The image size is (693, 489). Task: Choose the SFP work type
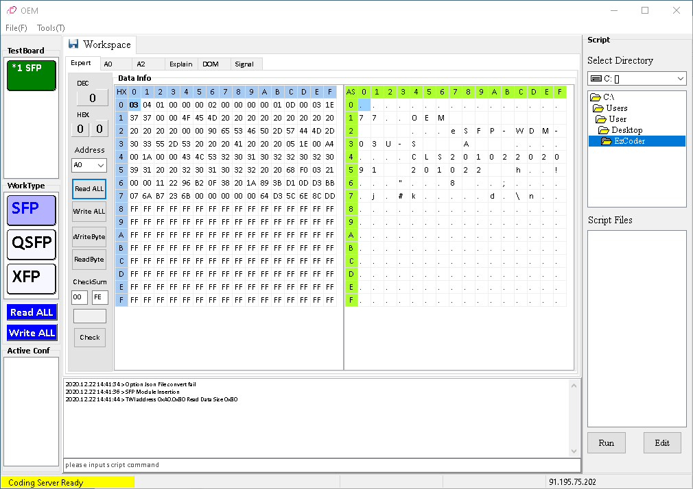pyautogui.click(x=31, y=210)
